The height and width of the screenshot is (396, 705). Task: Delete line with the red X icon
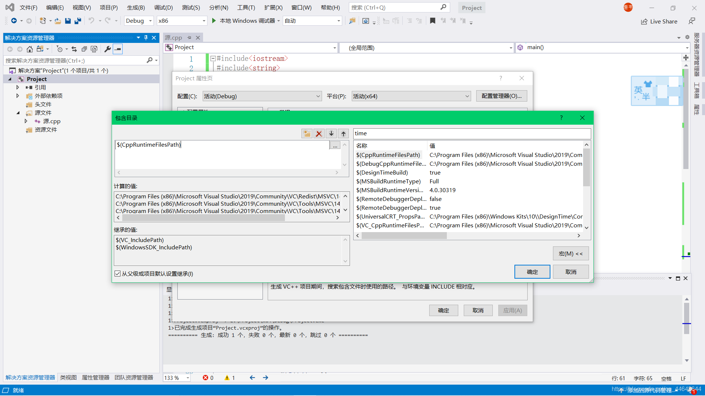pos(319,133)
